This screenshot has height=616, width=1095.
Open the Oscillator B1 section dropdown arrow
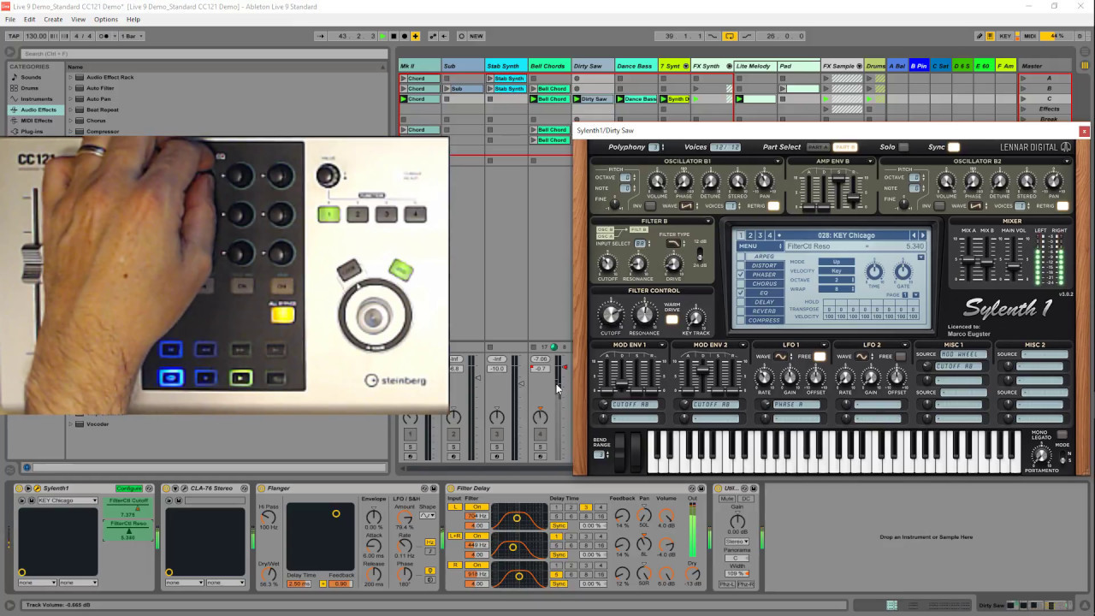(778, 161)
